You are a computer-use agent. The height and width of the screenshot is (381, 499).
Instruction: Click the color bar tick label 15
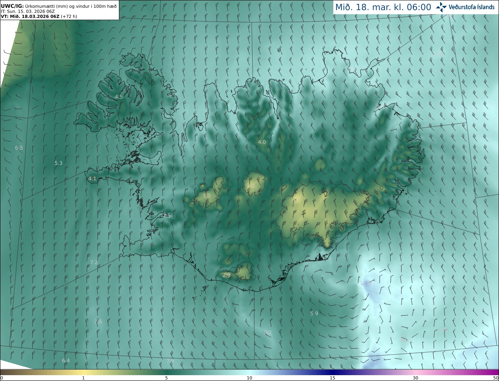coord(333,378)
